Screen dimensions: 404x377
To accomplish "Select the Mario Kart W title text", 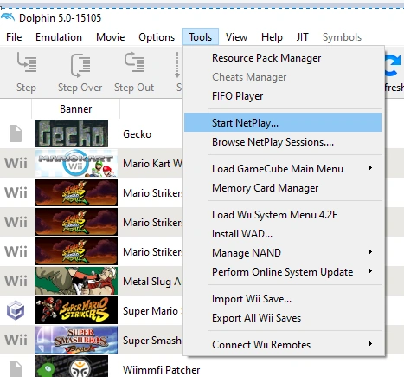I will tap(152, 164).
